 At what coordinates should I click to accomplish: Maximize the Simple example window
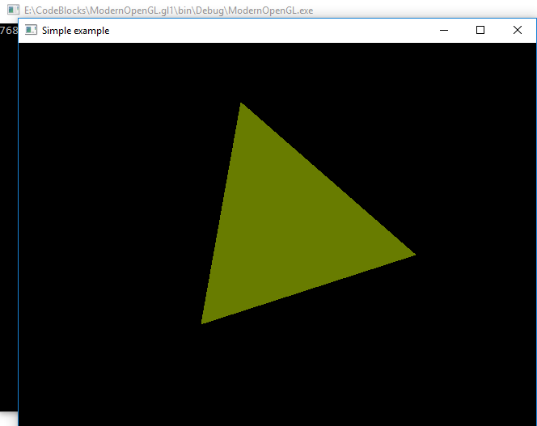click(x=480, y=30)
